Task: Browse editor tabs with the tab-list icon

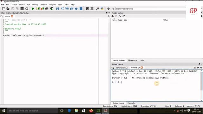Action: (x=2, y=16)
